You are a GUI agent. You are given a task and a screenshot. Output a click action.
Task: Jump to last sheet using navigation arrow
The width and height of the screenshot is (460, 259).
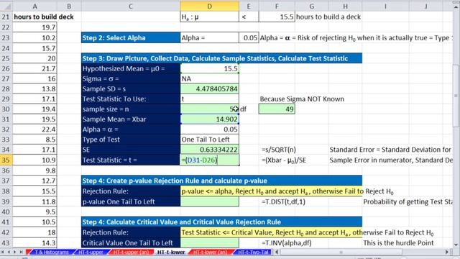pos(21,252)
